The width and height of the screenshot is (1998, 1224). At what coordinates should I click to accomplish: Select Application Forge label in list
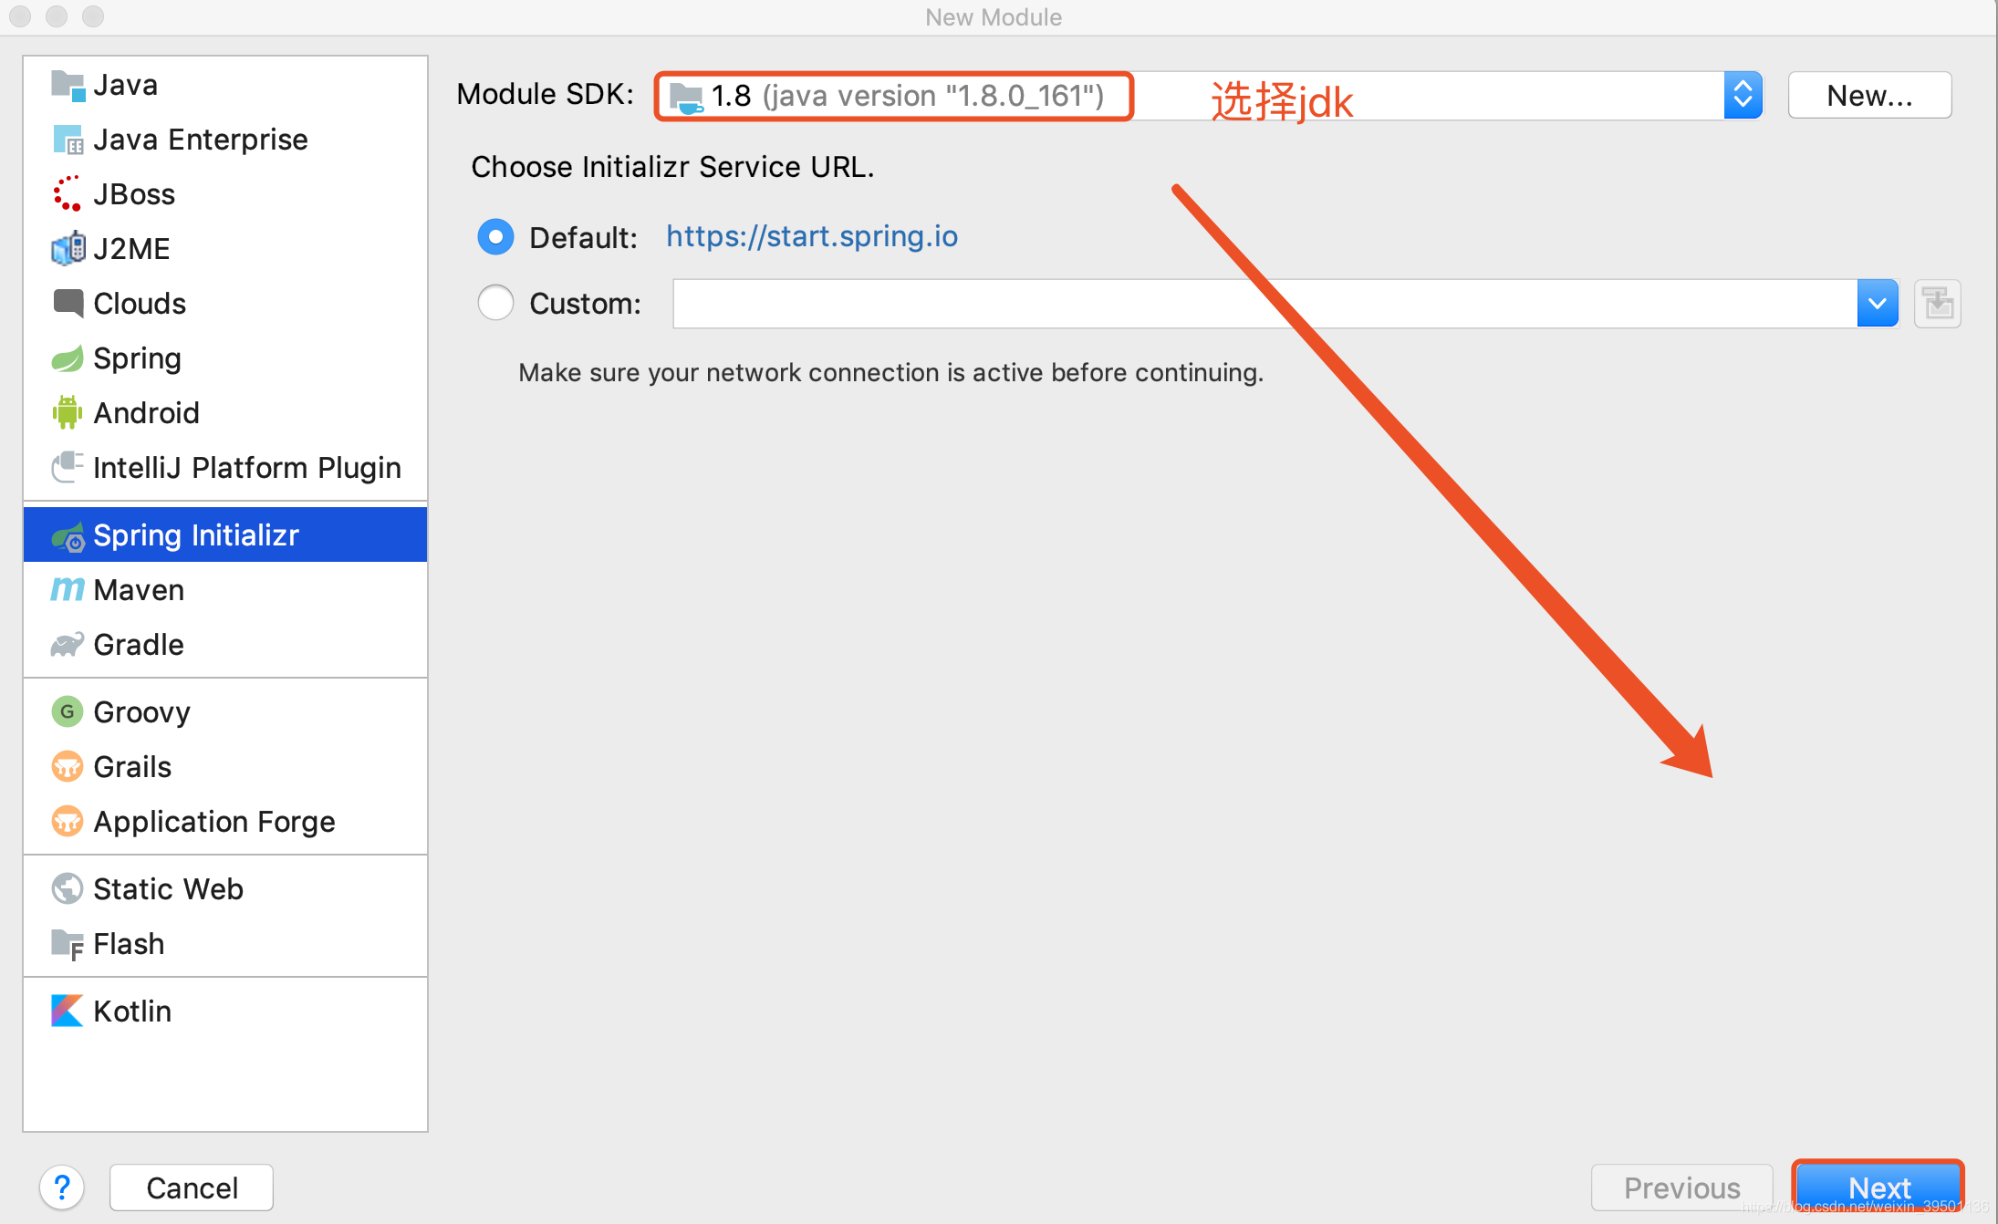(214, 822)
